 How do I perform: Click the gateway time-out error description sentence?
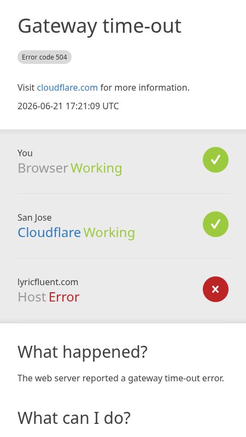[120, 378]
